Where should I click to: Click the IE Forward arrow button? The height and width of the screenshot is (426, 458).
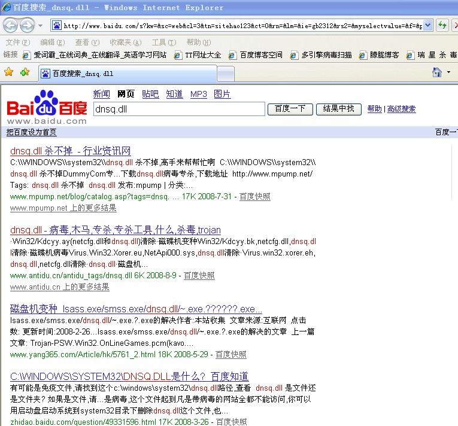(x=28, y=25)
